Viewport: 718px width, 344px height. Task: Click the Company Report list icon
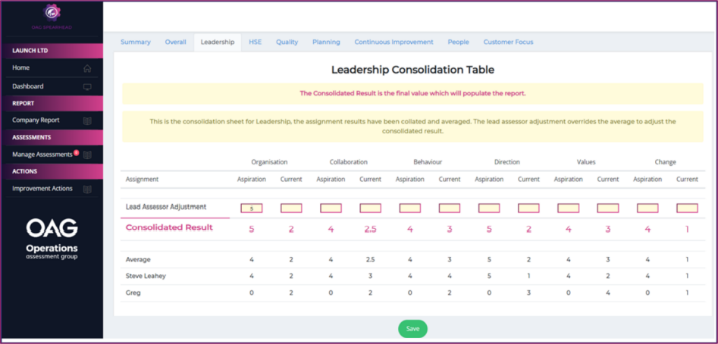click(87, 120)
